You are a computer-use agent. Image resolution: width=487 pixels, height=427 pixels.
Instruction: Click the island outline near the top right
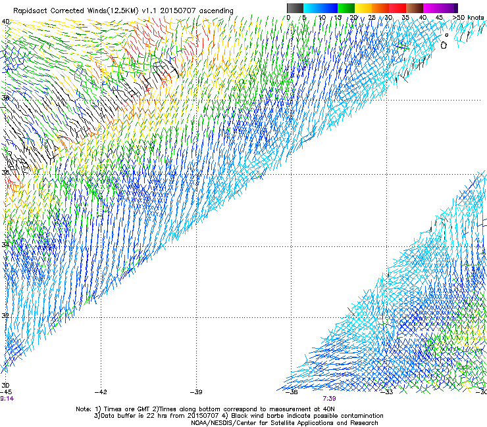[x=444, y=45]
